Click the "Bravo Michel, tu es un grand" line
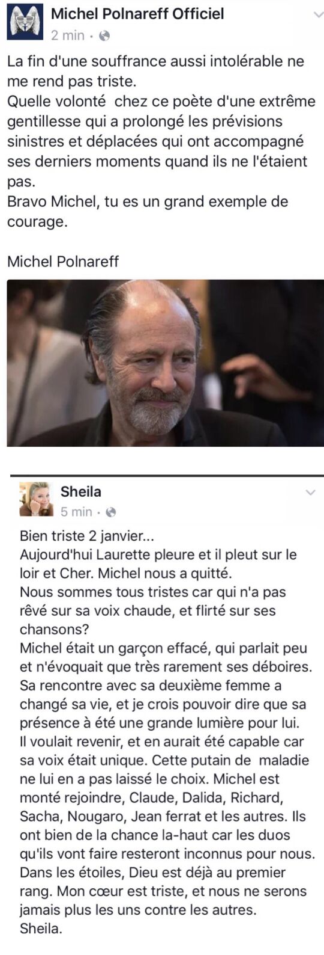 point(148,201)
